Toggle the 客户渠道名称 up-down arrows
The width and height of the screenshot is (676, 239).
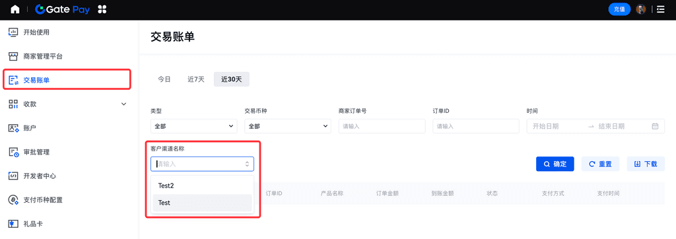point(247,164)
